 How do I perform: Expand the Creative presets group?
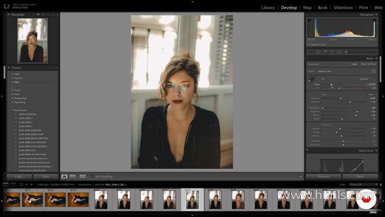click(x=12, y=78)
